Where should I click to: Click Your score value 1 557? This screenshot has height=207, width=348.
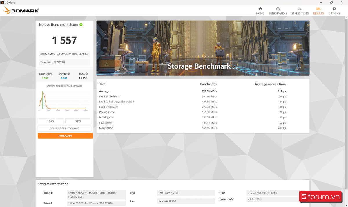45,78
